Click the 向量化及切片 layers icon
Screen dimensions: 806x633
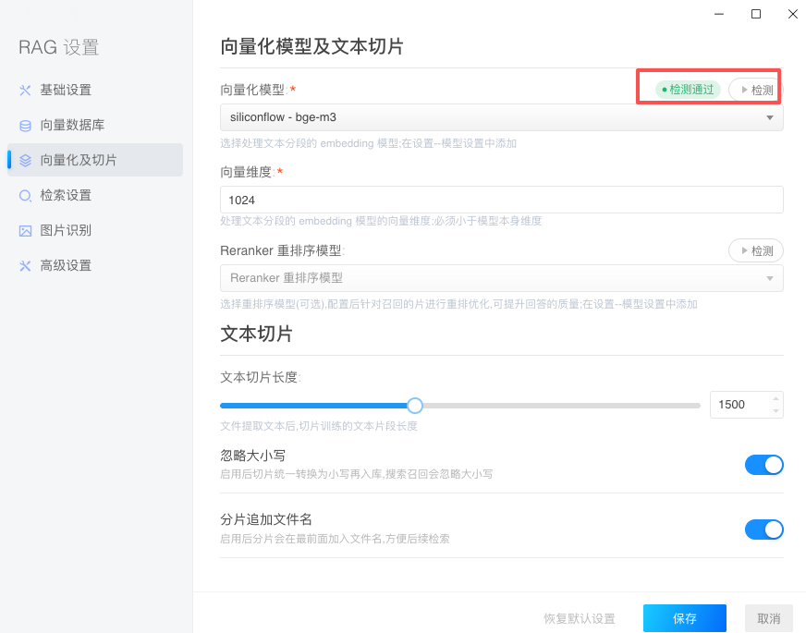[x=25, y=161]
